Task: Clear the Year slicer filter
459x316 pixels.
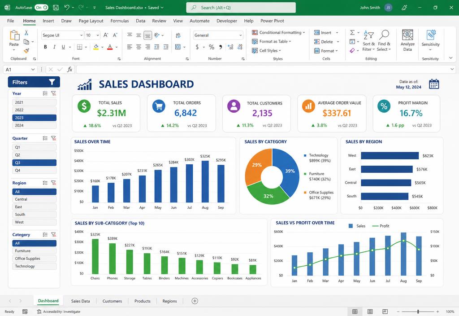Action: tap(54, 93)
